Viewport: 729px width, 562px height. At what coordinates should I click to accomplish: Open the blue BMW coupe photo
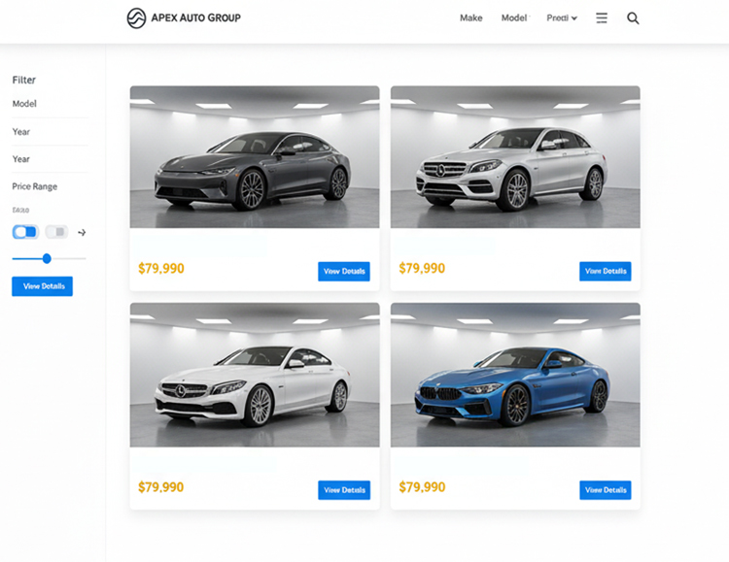click(x=515, y=375)
